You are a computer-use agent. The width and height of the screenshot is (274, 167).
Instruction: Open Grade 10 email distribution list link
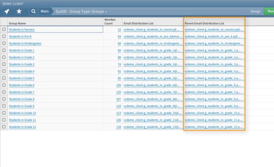click(x=152, y=113)
